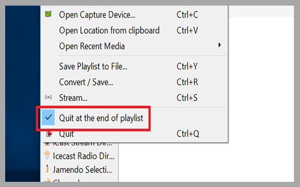300x187 pixels.
Task: Select Save Playlist to File menu entry
Action: (93, 66)
